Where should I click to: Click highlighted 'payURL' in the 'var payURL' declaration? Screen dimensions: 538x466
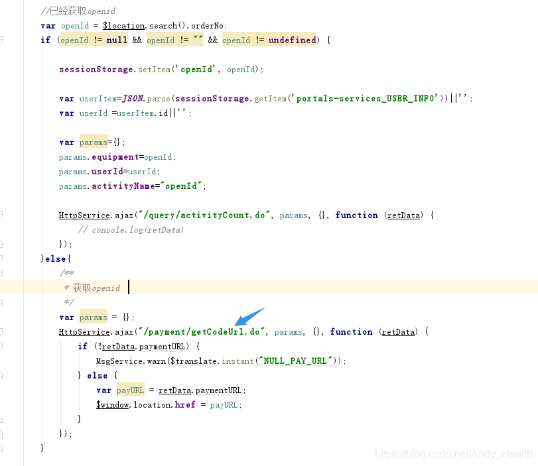[131, 390]
